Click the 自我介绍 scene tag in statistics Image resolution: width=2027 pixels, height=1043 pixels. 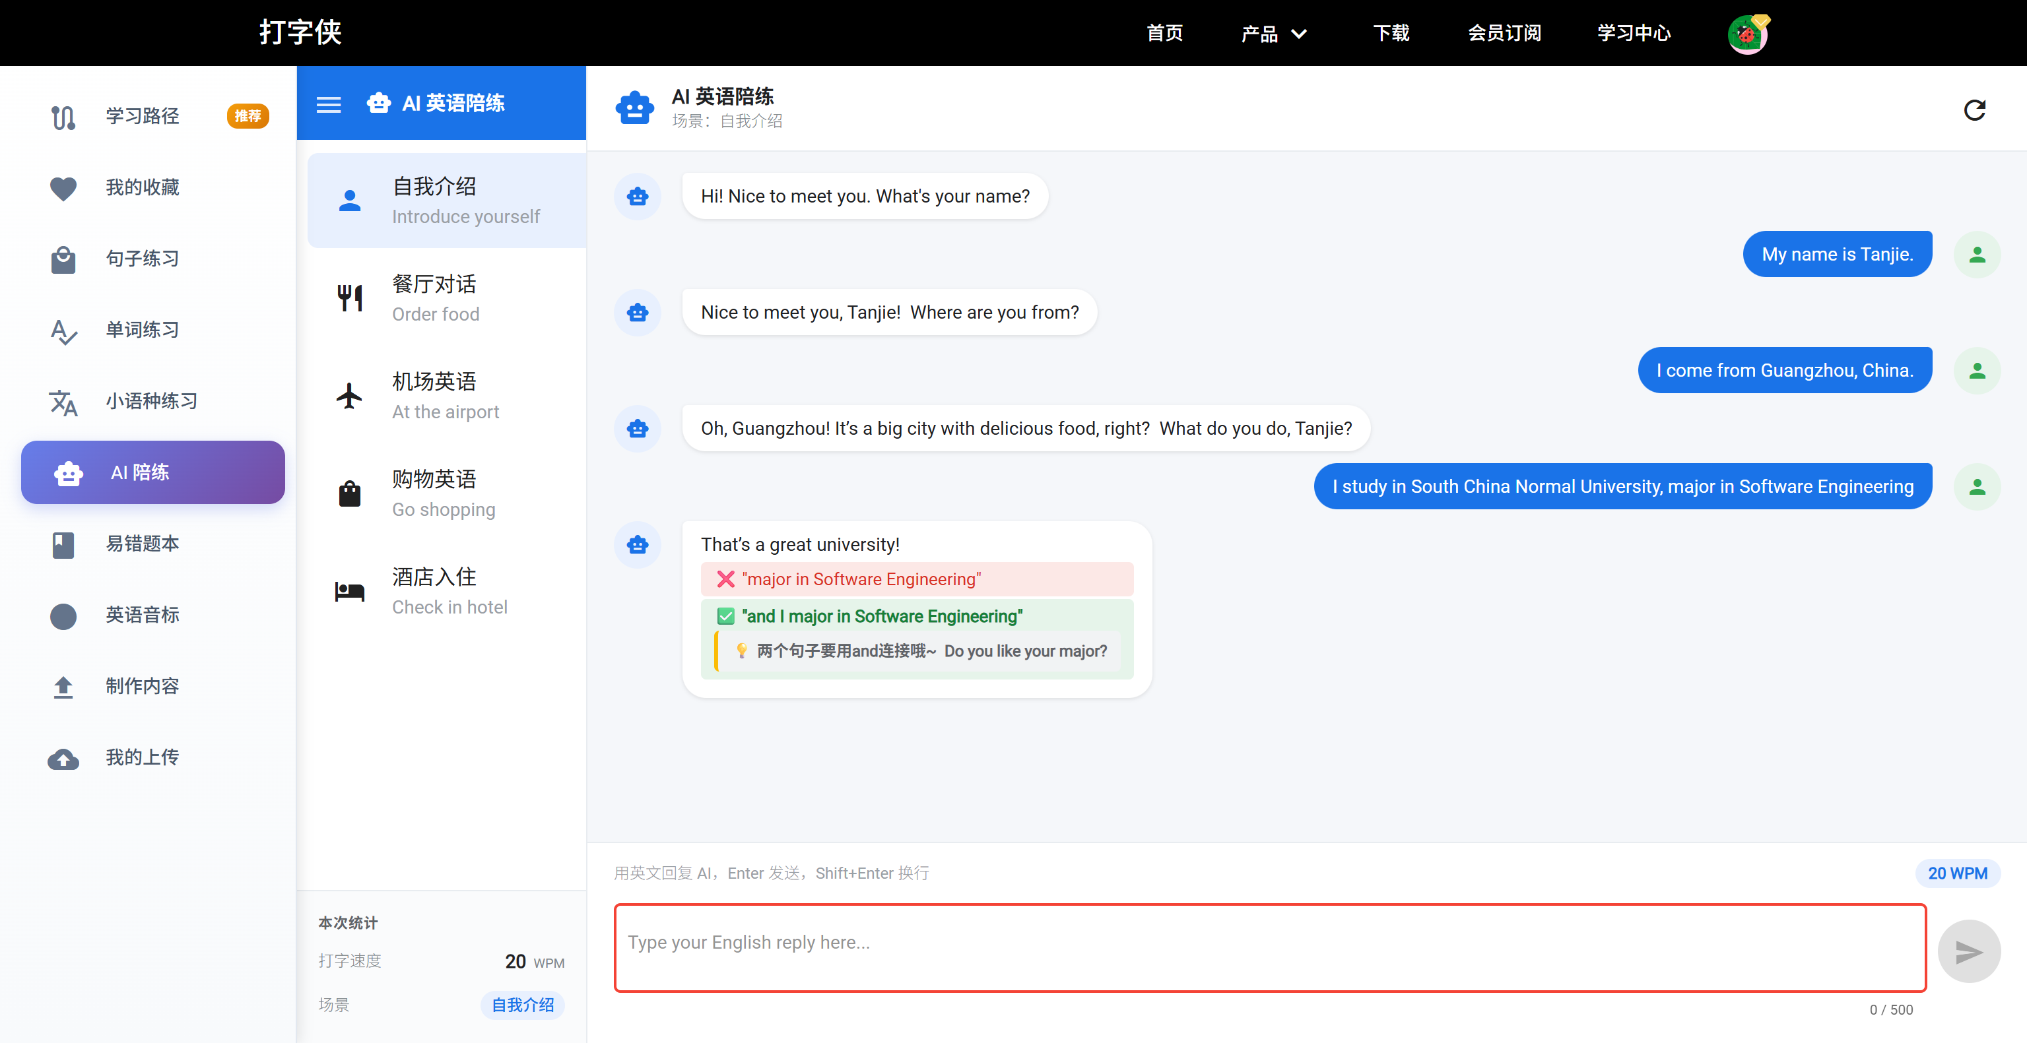tap(523, 1005)
